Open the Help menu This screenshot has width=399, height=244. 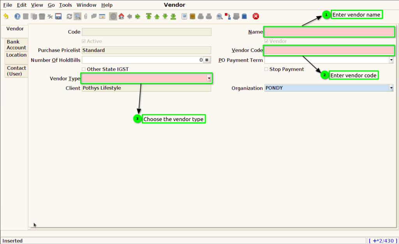tap(107, 5)
